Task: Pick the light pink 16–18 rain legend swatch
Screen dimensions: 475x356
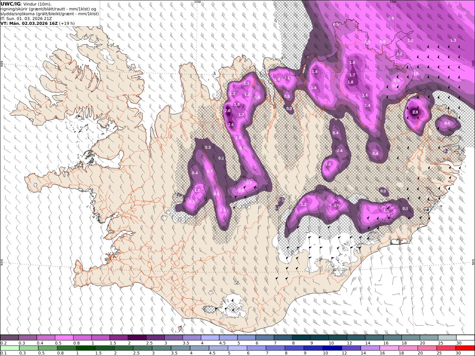Action: pos(389,348)
